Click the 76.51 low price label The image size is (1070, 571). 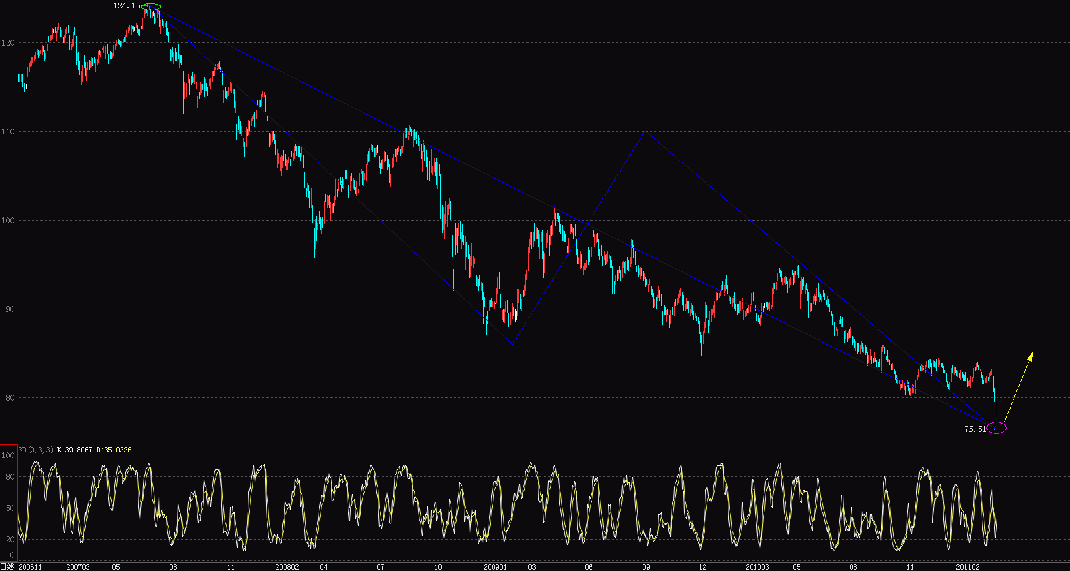coord(975,429)
